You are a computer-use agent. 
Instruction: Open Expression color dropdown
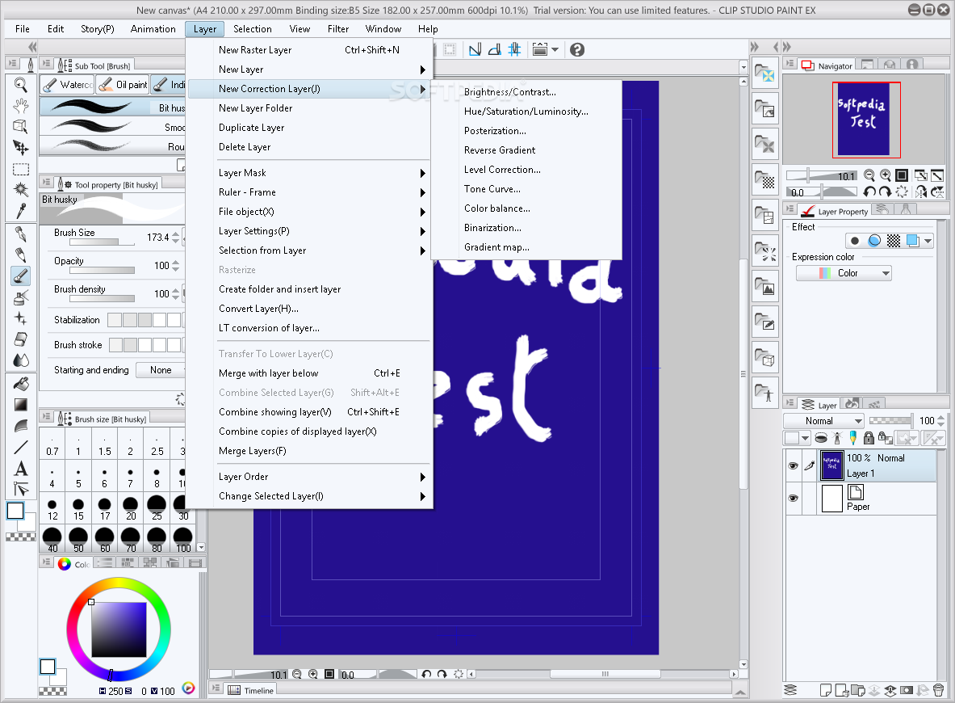tap(844, 273)
